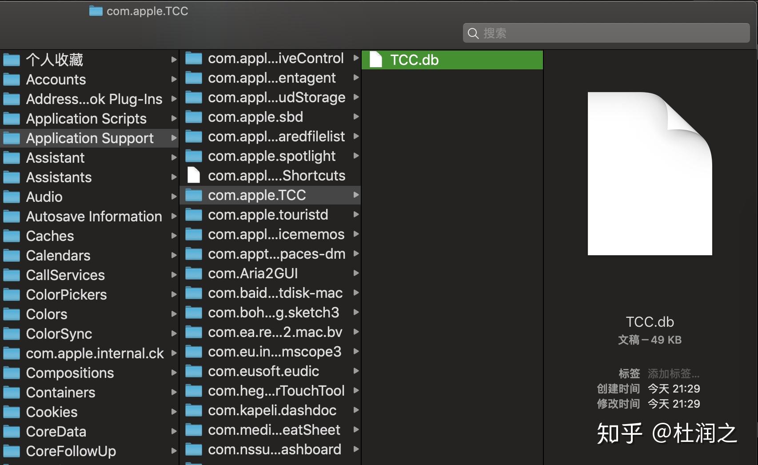Expand Autosave Information arrow
This screenshot has height=465, width=758.
tap(174, 216)
